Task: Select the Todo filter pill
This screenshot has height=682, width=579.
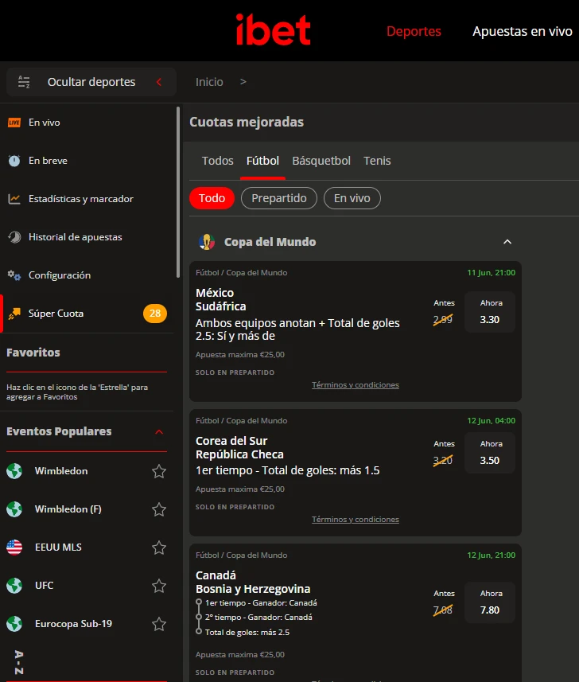Action: point(212,198)
